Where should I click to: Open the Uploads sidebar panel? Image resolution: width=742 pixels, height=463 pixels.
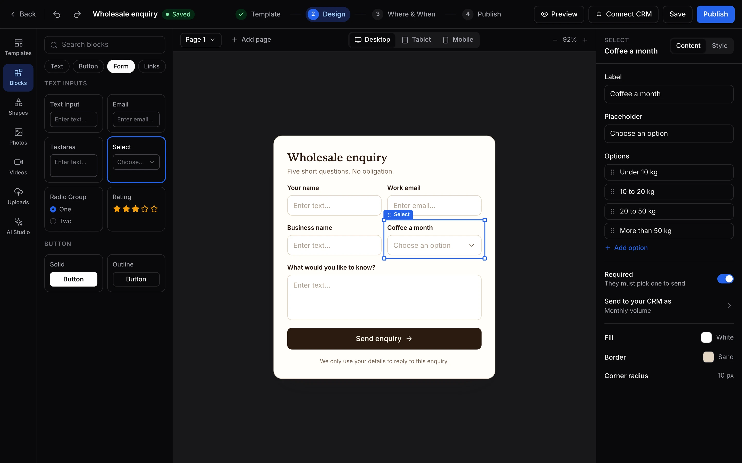click(x=18, y=196)
